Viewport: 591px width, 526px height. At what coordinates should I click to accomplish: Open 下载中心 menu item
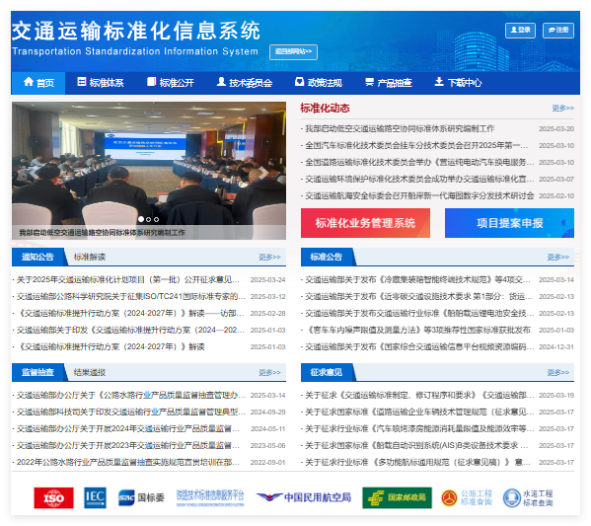click(458, 83)
